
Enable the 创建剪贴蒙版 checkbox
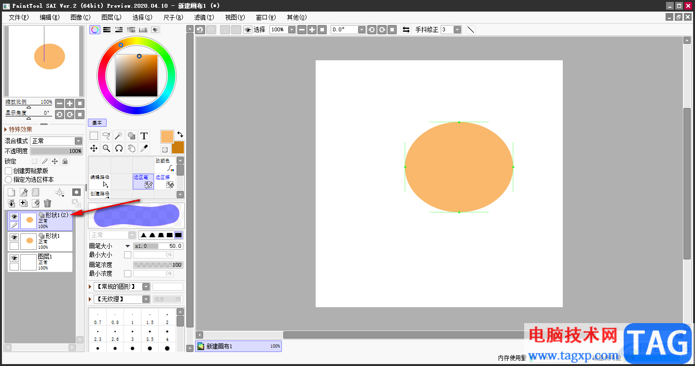click(x=8, y=171)
